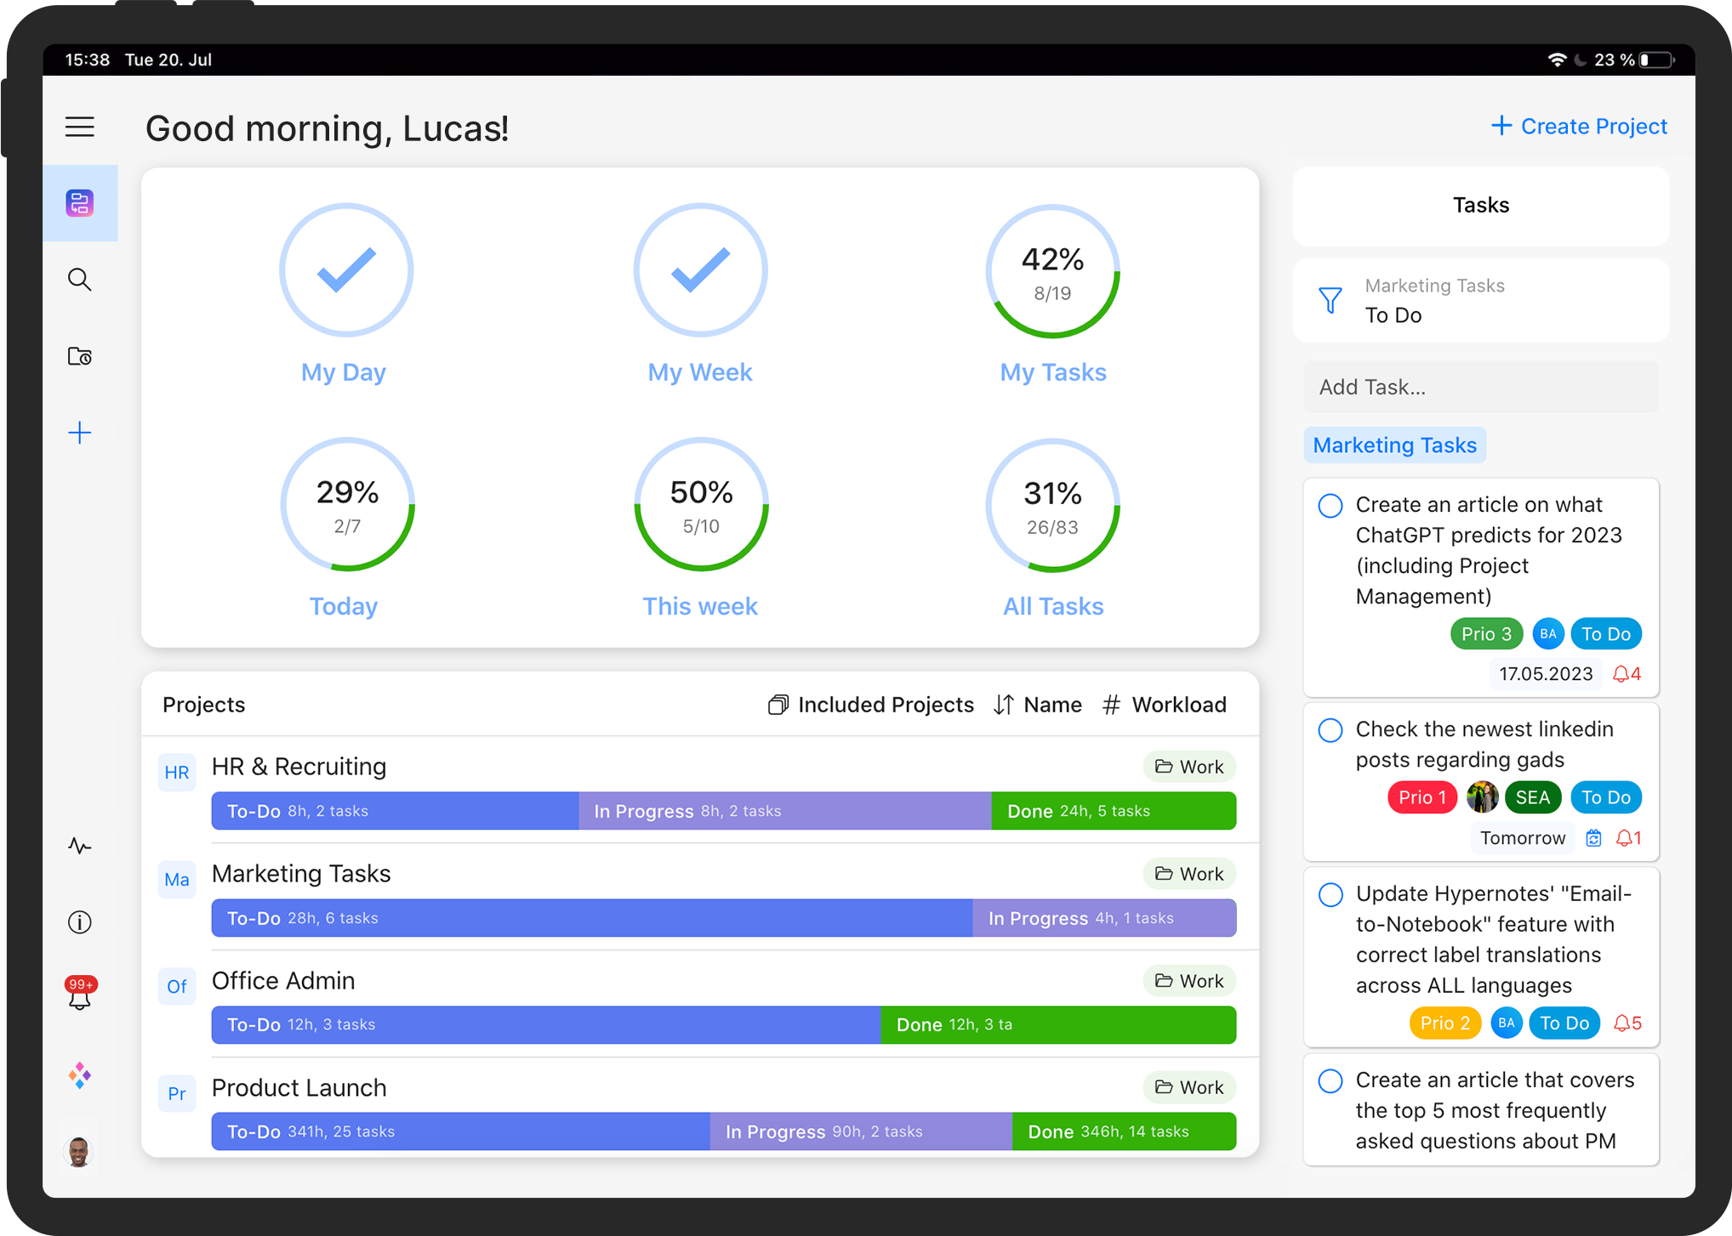The image size is (1732, 1236).
Task: Open the hamburger menu
Action: tap(80, 128)
